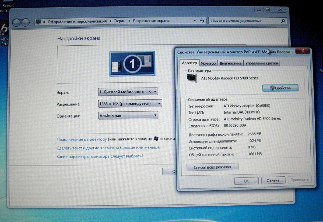Click 'Сделать текст и другие элементы больше или меньше'
Screen dimensions: 323x222
click(x=108, y=148)
